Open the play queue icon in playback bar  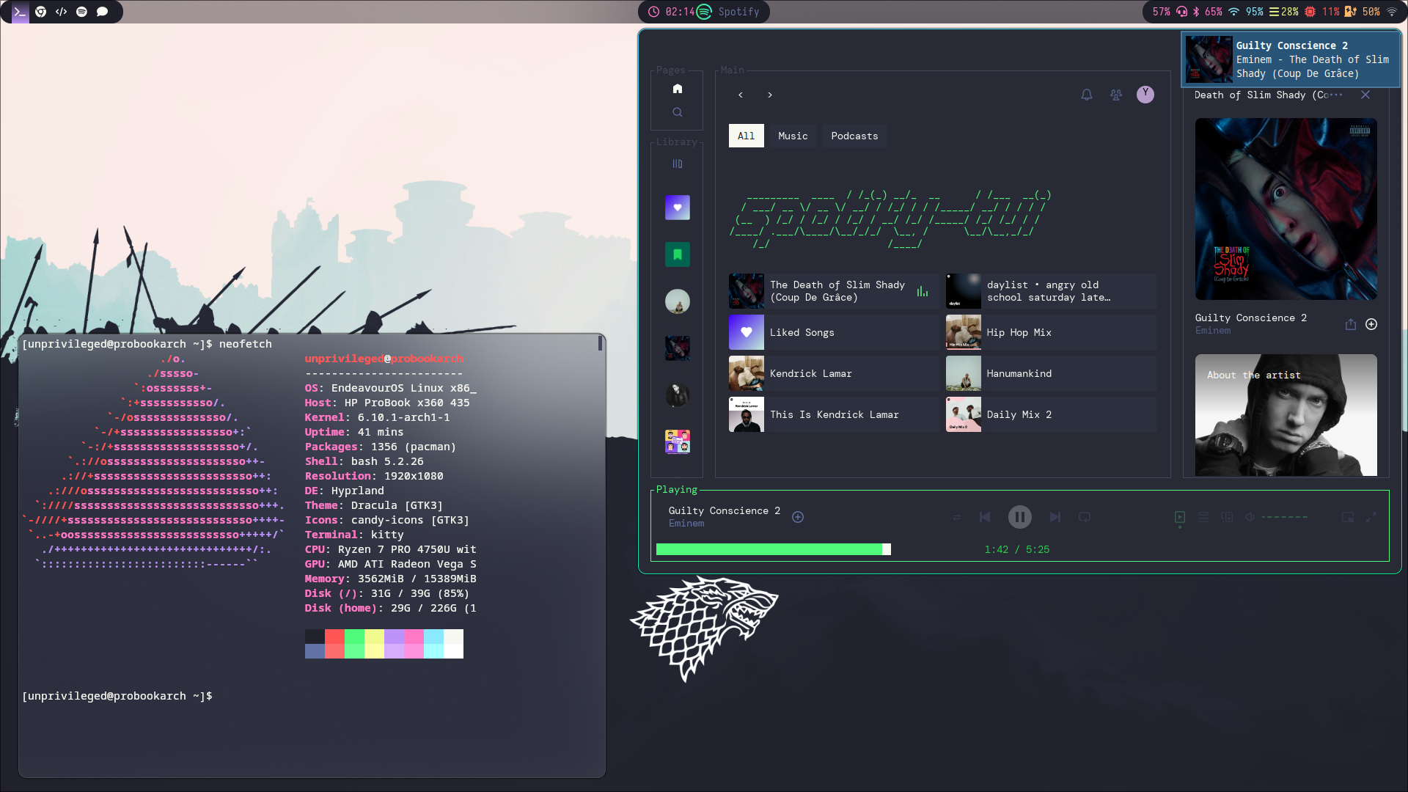(x=1203, y=517)
